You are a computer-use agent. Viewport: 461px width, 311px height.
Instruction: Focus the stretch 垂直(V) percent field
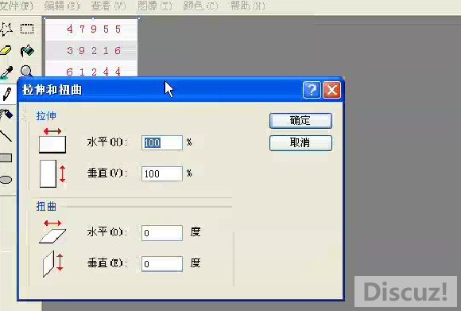(162, 173)
